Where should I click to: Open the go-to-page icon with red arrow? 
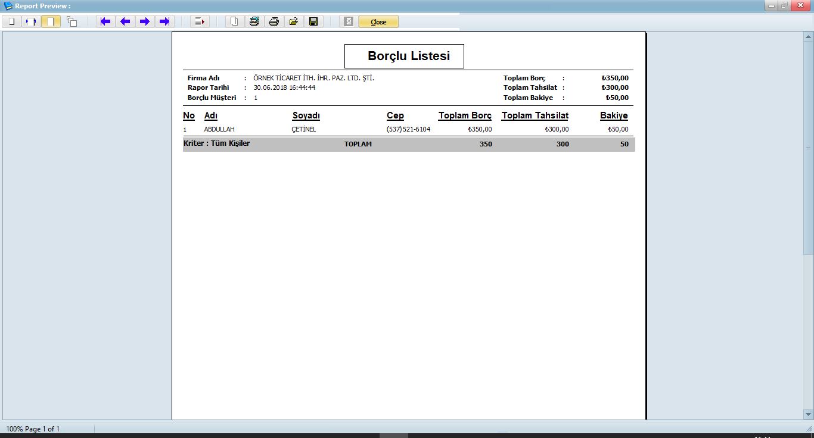[200, 22]
